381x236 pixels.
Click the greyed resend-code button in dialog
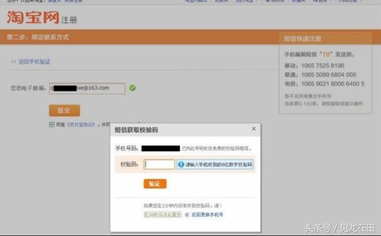pyautogui.click(x=163, y=215)
